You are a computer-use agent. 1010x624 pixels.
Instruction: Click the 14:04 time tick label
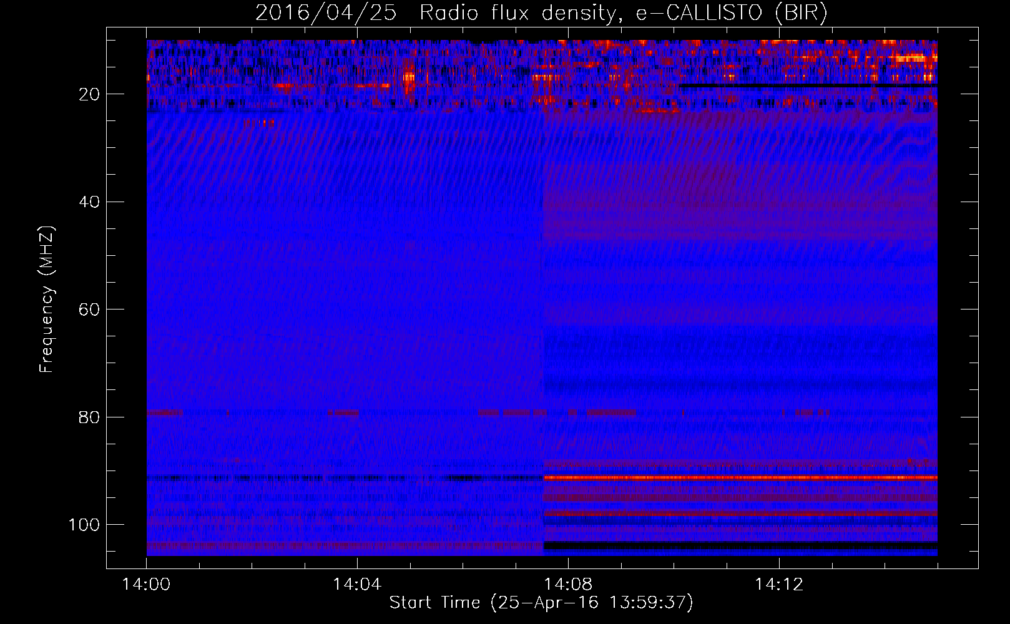[x=357, y=584]
